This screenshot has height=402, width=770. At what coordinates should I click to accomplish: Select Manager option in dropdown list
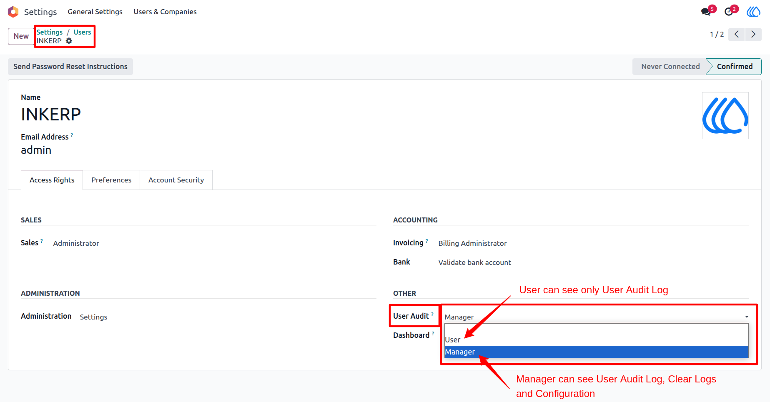pyautogui.click(x=597, y=352)
